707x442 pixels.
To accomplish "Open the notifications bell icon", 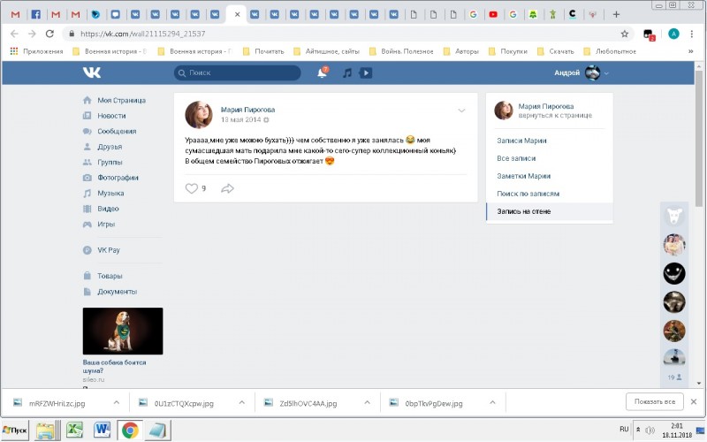I will pyautogui.click(x=322, y=73).
